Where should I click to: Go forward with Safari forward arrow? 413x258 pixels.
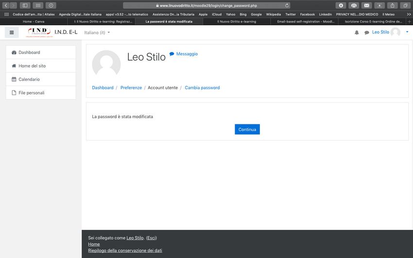tap(14, 5)
